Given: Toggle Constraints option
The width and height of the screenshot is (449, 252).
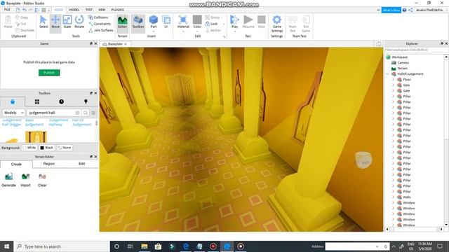Looking at the screenshot, I should pos(100,24).
